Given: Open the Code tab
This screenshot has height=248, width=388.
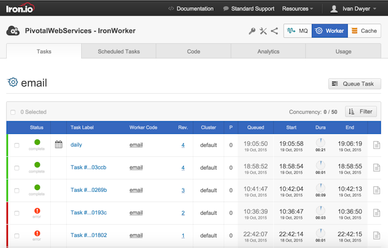Looking at the screenshot, I should [x=194, y=51].
